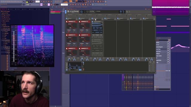This screenshot has width=191, height=107.
Task: Click the Lane 7 Mix knob
Action: coord(152,60)
